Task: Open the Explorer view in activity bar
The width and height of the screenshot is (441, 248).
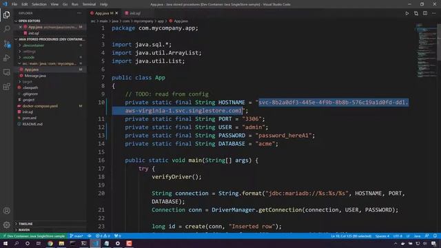Action: point(7,14)
